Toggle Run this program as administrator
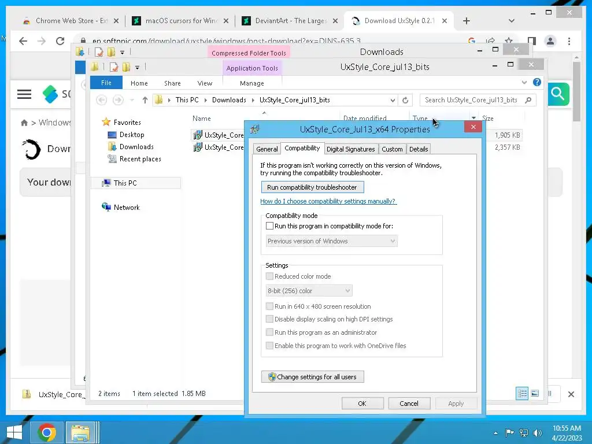Screen dimensions: 592x444 (269, 332)
